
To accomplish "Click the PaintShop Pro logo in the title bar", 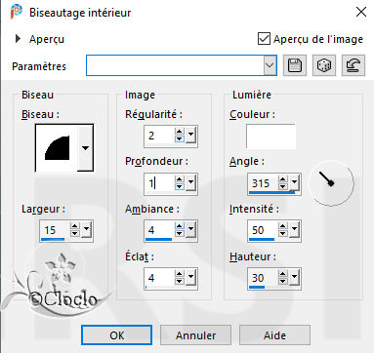I will (16, 12).
